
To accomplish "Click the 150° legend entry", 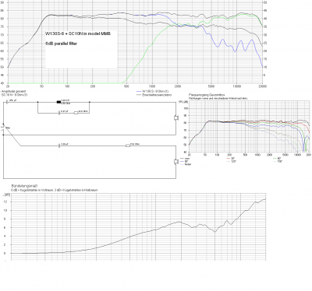I will pos(278,161).
